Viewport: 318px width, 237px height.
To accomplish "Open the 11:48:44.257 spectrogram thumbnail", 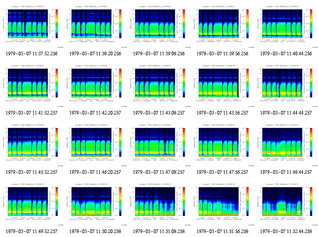I will click(286, 145).
